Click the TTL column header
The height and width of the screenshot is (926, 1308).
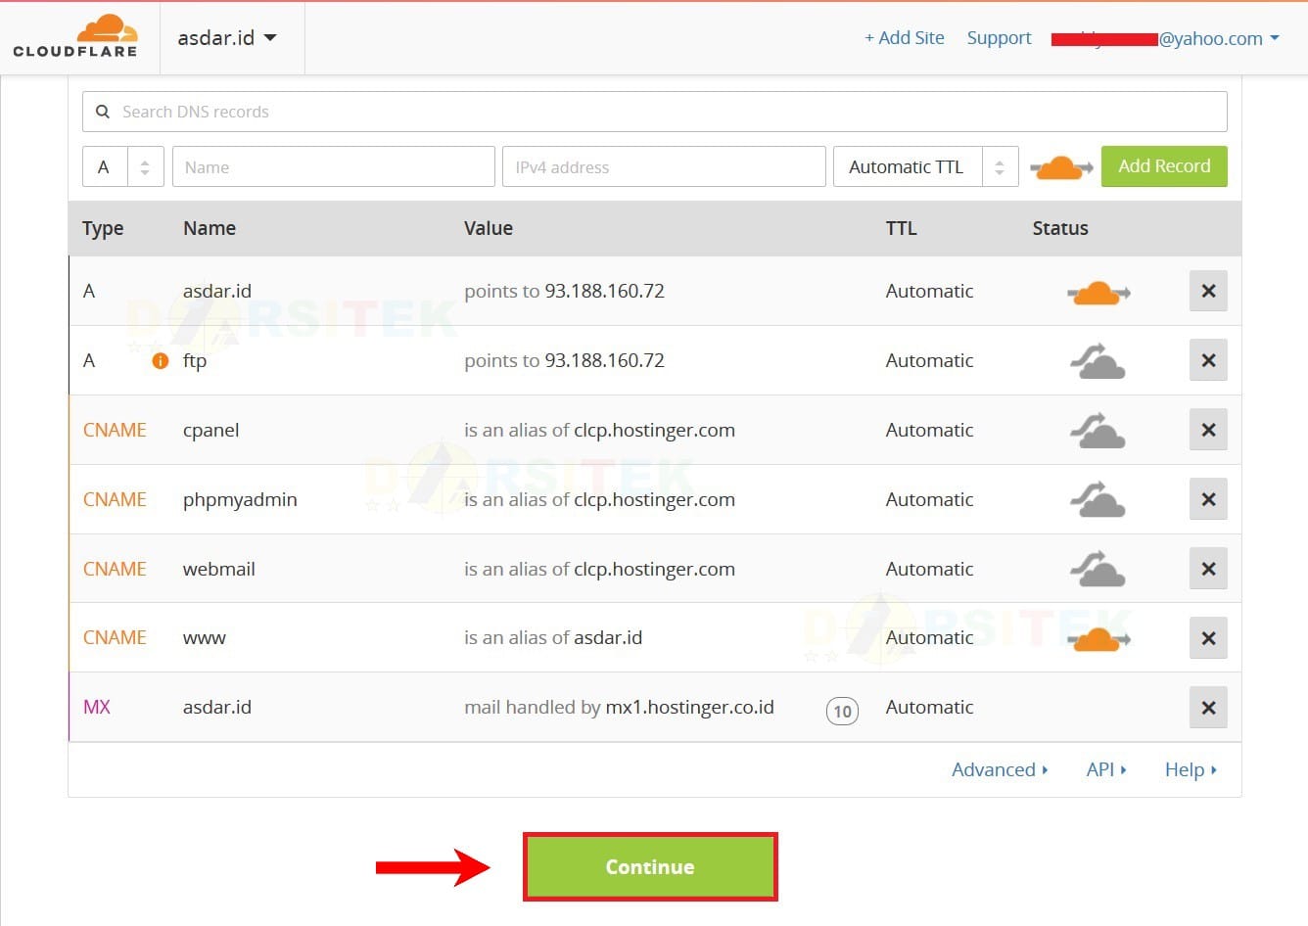[x=901, y=228]
